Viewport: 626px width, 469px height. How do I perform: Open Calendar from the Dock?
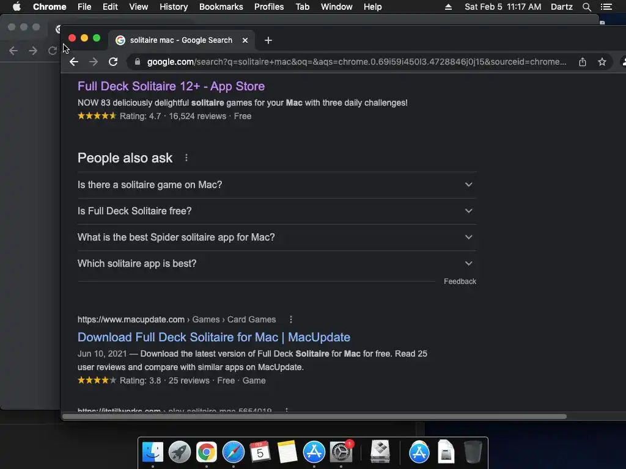click(x=260, y=452)
